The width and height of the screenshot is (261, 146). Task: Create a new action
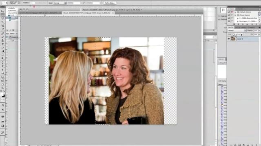[x=252, y=24]
